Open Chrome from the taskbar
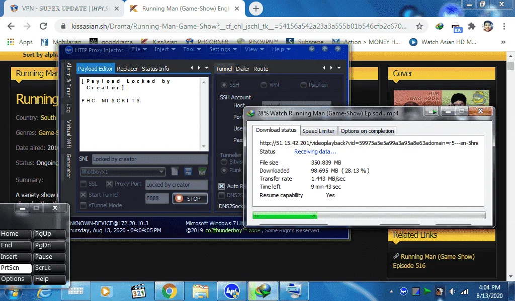Image resolution: width=515 pixels, height=301 pixels. tap(169, 291)
